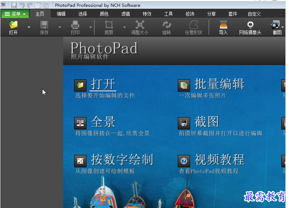Click the text 选择要开始编辑的文件
The height and width of the screenshot is (208, 289).
[105, 95]
